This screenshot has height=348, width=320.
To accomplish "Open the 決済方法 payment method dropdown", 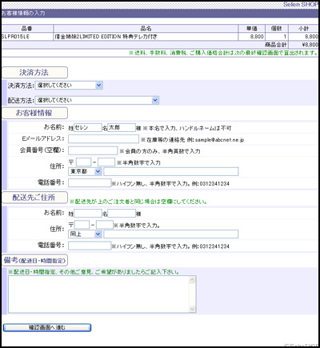I will click(x=69, y=86).
